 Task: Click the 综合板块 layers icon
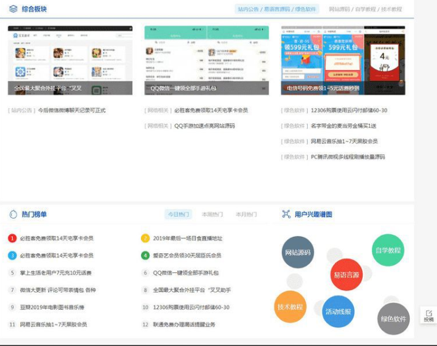click(x=13, y=9)
